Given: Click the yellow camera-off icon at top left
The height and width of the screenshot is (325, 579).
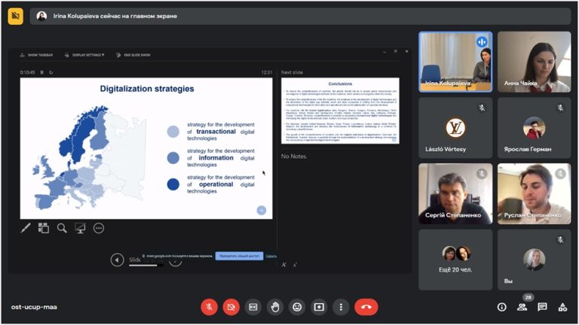Looking at the screenshot, I should point(16,16).
